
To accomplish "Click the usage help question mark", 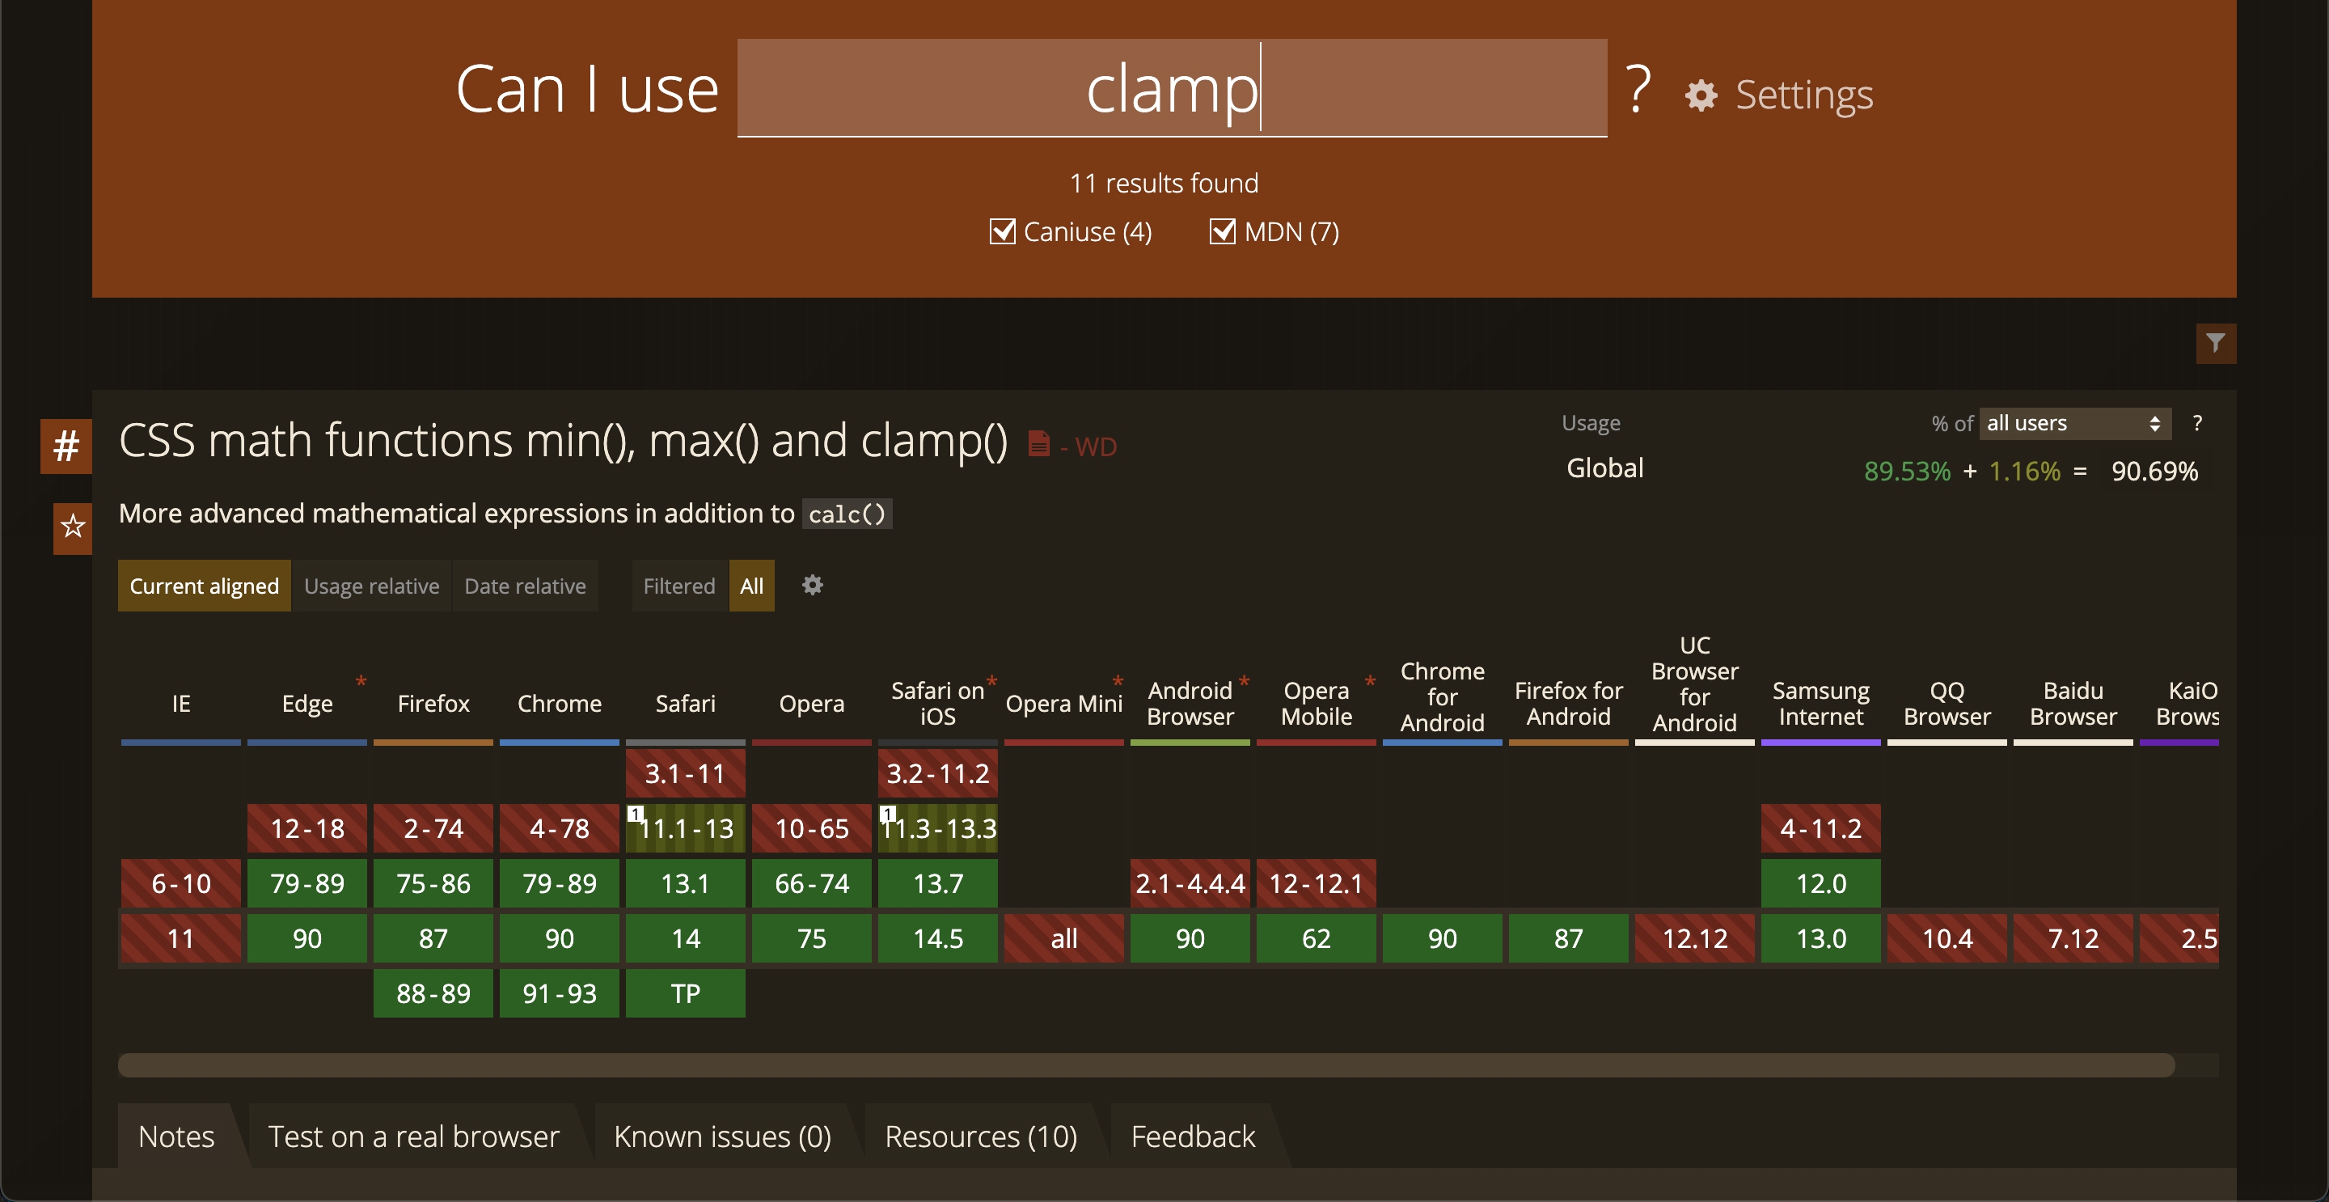I will 2197,423.
